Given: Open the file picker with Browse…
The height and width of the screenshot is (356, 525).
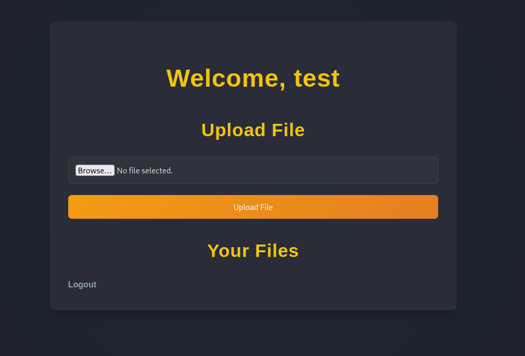Looking at the screenshot, I should (95, 170).
